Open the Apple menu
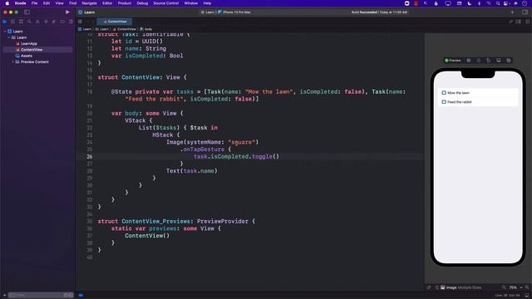This screenshot has width=532, height=299. [x=7, y=3]
